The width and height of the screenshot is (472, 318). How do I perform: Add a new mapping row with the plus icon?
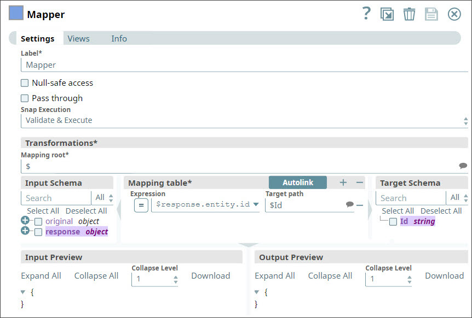[x=343, y=182]
